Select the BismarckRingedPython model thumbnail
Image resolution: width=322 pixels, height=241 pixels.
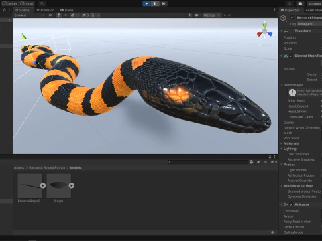click(x=30, y=186)
